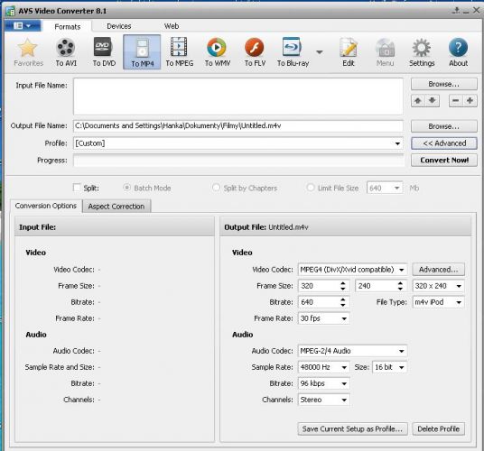Viewport: 484px width, 451px height.
Task: Open the Audio Codec MPEG-2/4 Audio dropdown
Action: click(401, 351)
